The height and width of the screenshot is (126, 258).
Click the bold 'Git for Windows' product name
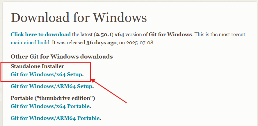click(x=170, y=34)
